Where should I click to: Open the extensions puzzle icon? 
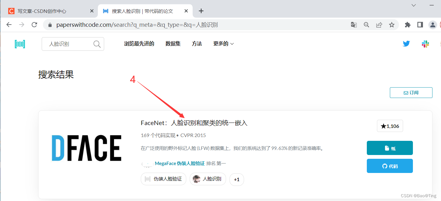tap(408, 25)
